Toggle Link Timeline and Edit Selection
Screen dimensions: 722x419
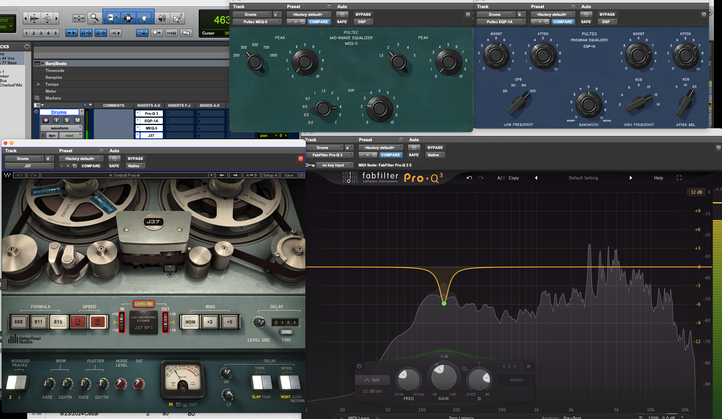[x=86, y=33]
